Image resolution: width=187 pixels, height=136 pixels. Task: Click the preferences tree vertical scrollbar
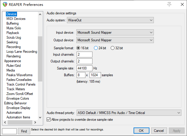pos(40,59)
